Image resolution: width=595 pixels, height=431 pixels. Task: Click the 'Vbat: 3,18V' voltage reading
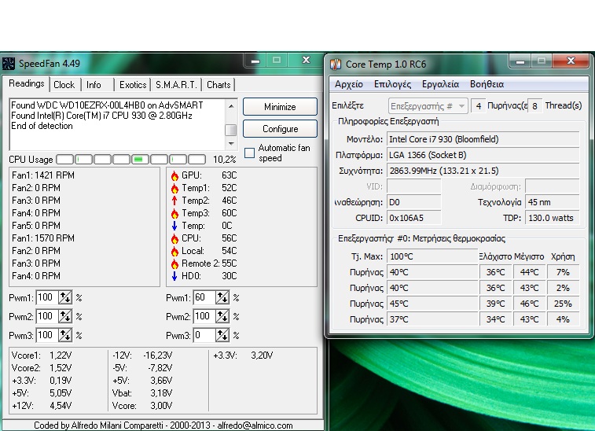[142, 393]
